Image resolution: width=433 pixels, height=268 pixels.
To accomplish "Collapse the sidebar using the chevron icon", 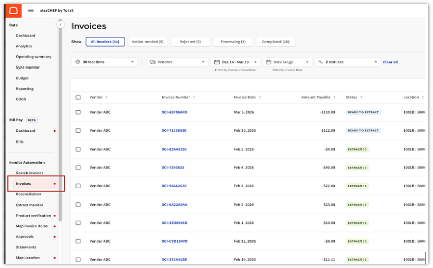I will tap(60, 24).
